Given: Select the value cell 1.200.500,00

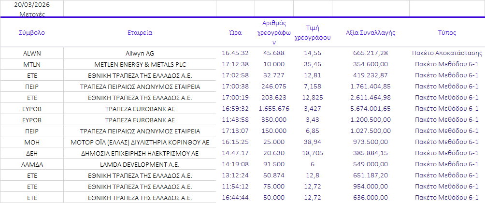Looking at the screenshot, I should tap(370, 120).
